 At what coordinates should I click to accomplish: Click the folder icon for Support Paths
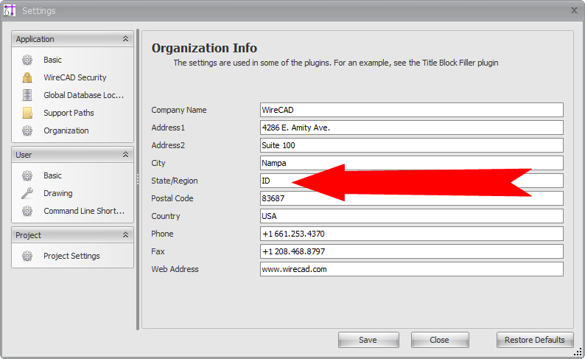pyautogui.click(x=27, y=113)
